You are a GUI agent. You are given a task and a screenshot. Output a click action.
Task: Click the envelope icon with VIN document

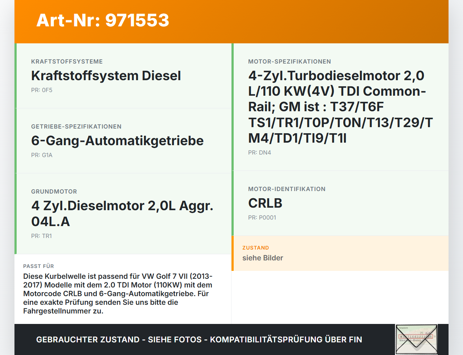coord(416,339)
